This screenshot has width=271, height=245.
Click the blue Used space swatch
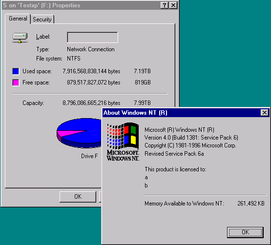pos(16,71)
